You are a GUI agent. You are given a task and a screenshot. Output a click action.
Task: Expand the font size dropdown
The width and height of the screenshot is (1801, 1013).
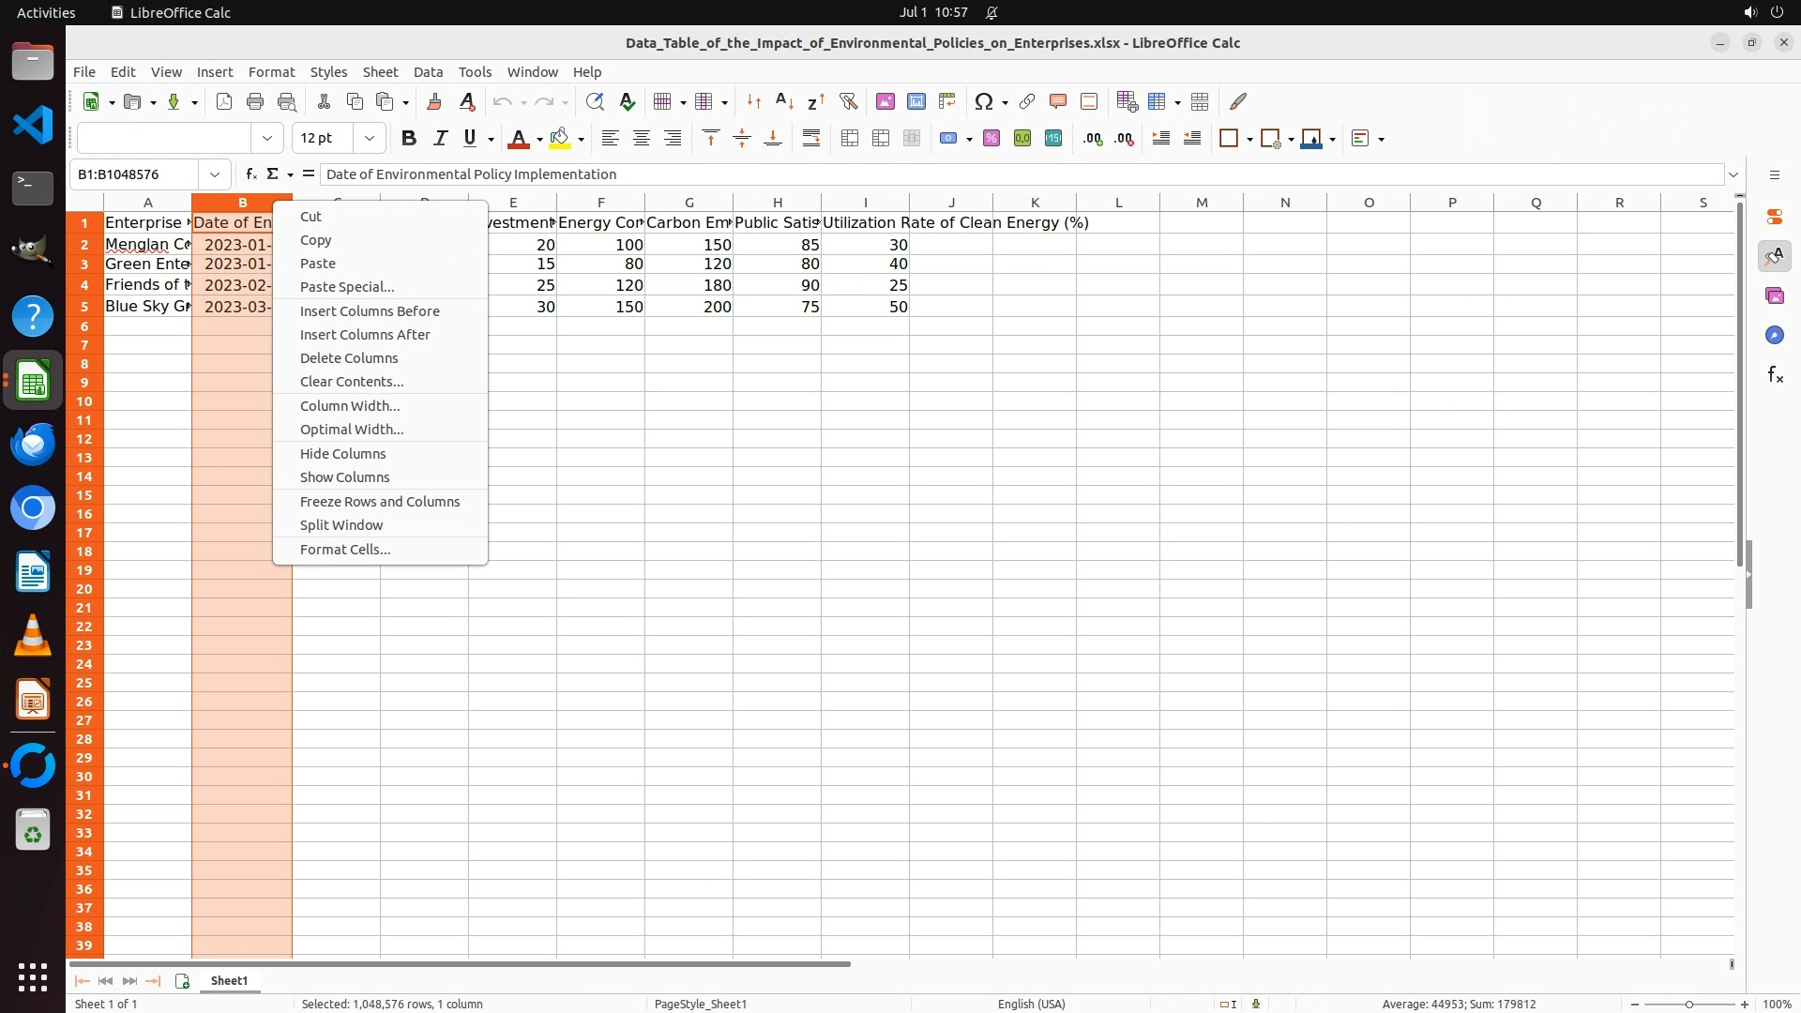(369, 139)
